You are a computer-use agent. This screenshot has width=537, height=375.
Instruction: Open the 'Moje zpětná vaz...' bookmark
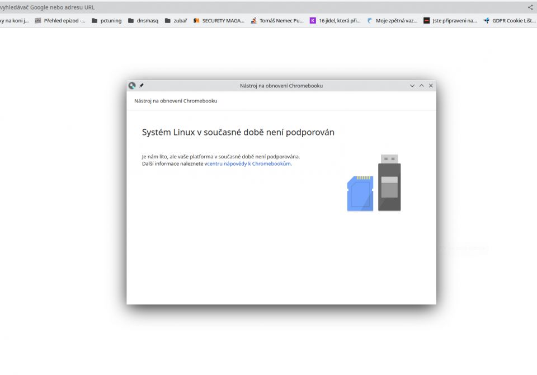click(x=392, y=21)
